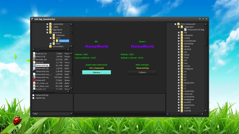Open the Cataclysm folder icon
Image resolution: width=239 pixels, height=134 pixels.
54,35
